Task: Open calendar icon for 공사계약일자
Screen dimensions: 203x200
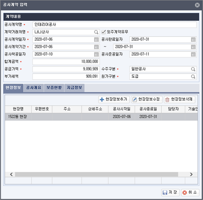Action: 96,40
